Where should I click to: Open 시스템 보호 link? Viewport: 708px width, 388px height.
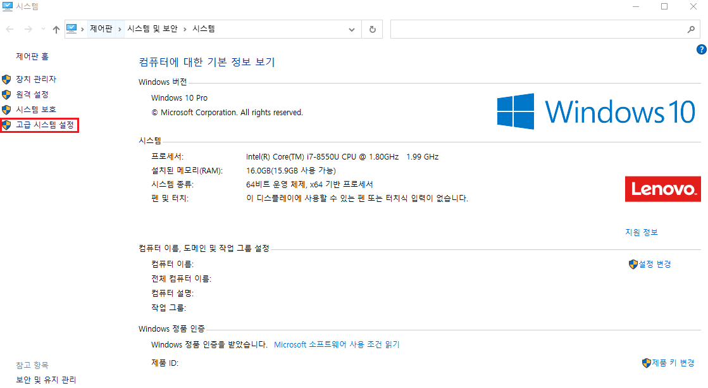(36, 110)
